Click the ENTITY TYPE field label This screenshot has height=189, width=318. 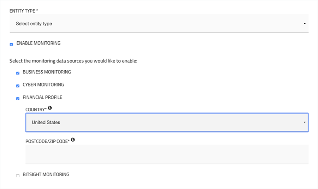[x=24, y=11]
